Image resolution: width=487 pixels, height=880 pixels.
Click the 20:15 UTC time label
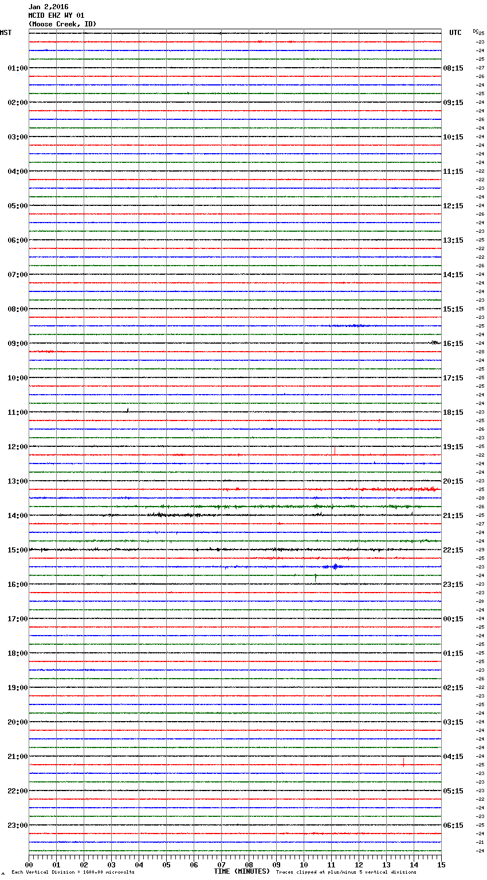[453, 481]
